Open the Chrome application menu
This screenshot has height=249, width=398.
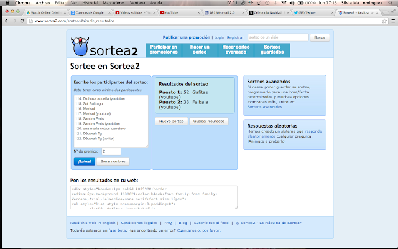[22, 2]
